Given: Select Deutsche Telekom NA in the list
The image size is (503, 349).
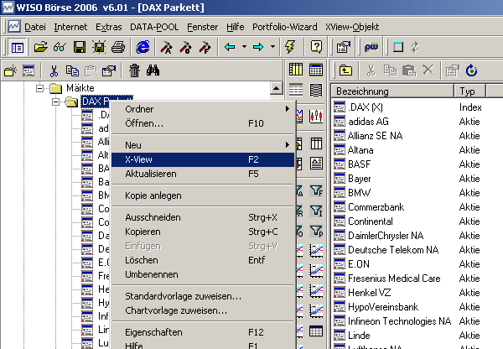Looking at the screenshot, I should [x=393, y=250].
